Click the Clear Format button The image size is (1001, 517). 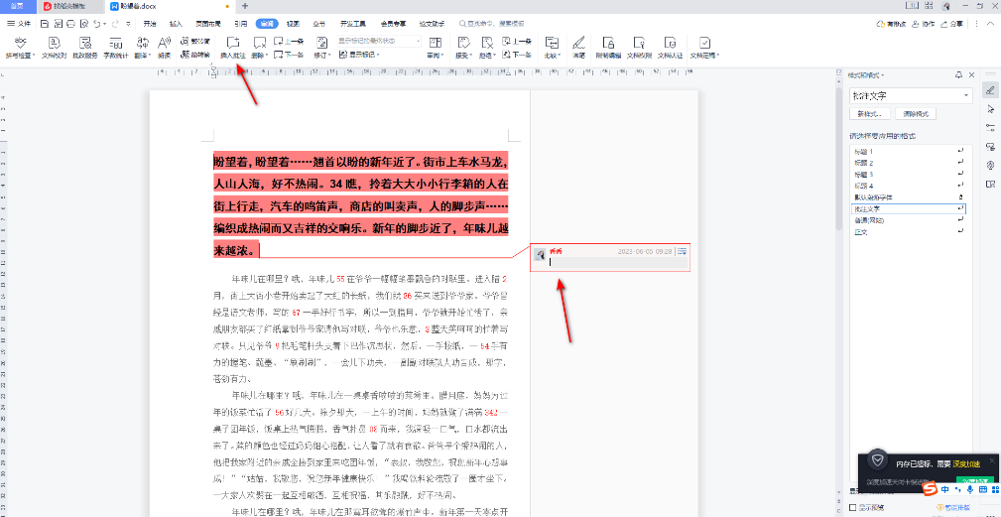point(916,114)
